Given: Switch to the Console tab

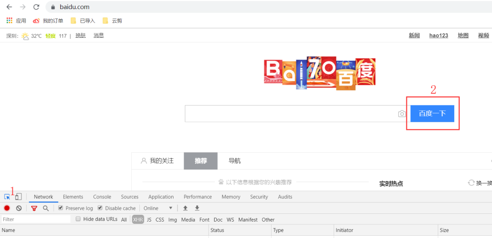Looking at the screenshot, I should tap(102, 197).
